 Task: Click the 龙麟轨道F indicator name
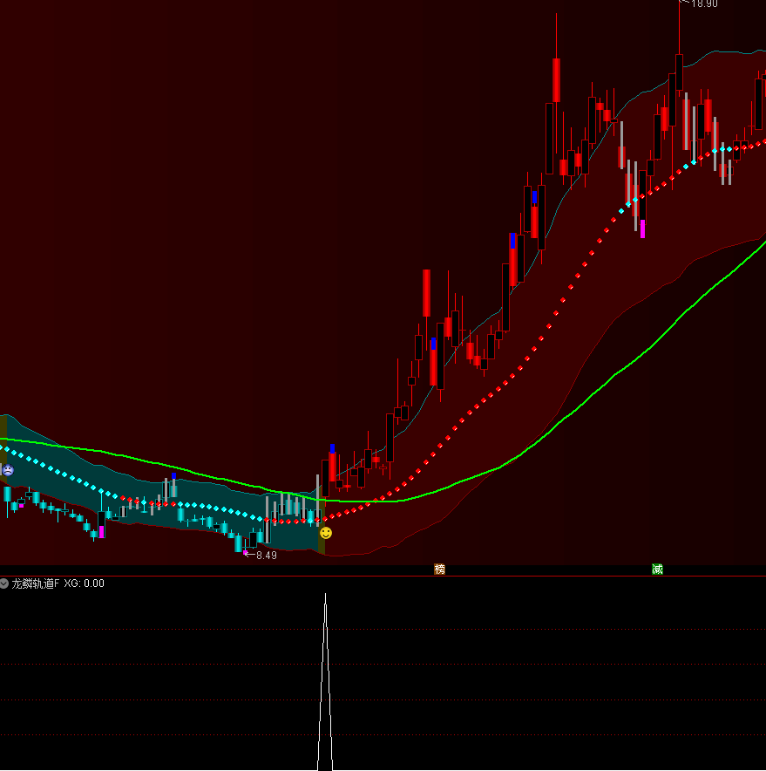36,583
